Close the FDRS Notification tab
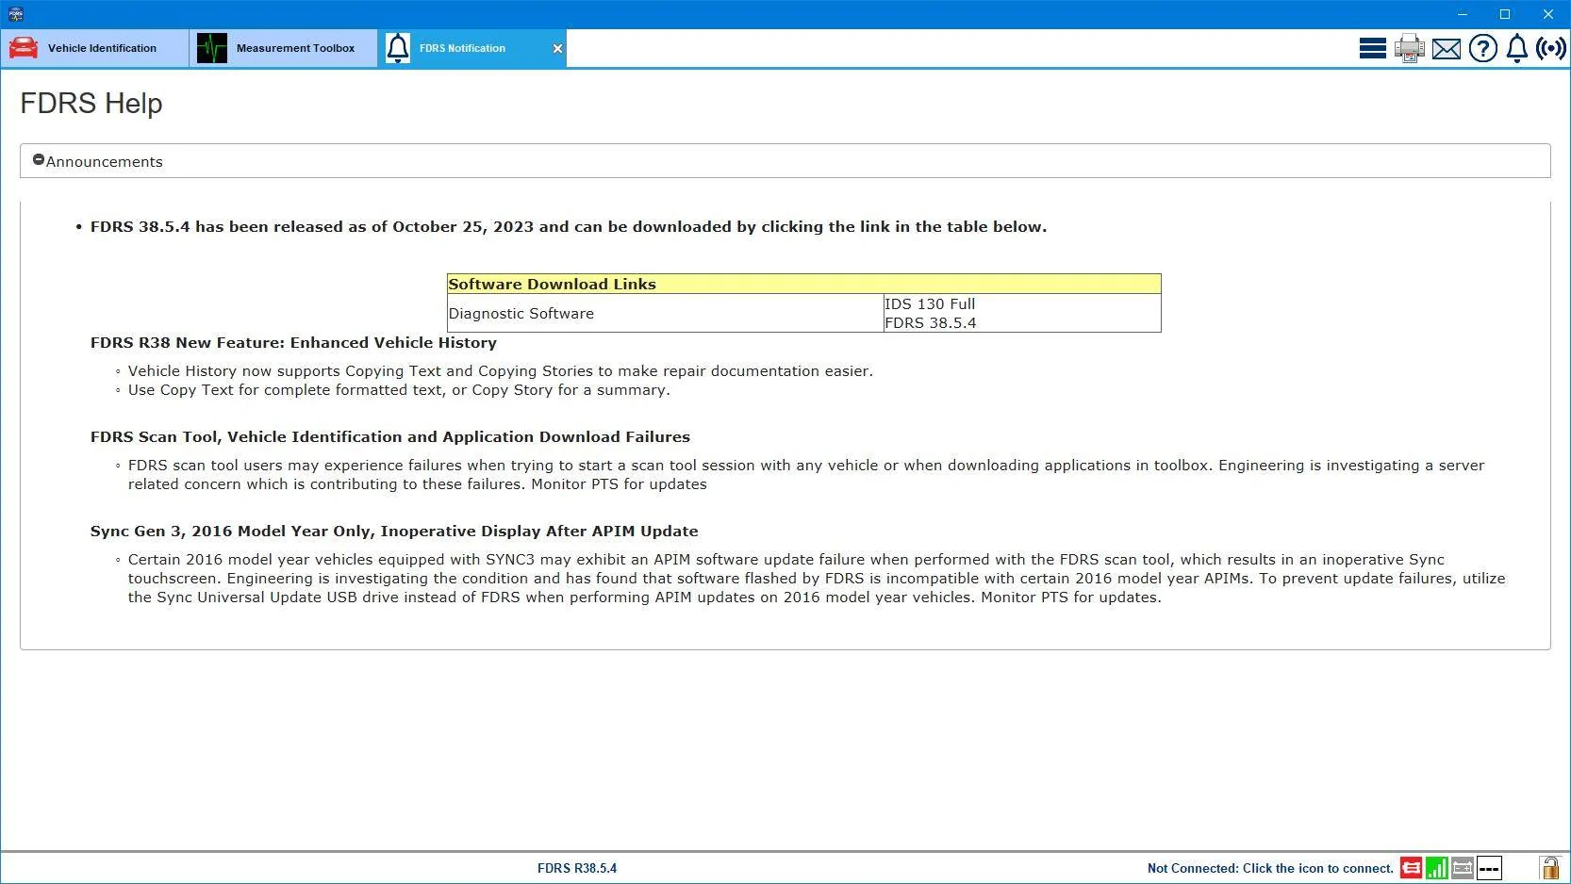The image size is (1571, 884). click(557, 49)
